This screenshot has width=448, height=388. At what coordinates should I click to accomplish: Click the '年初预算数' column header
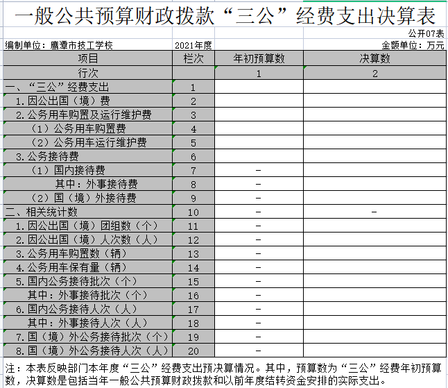click(259, 58)
